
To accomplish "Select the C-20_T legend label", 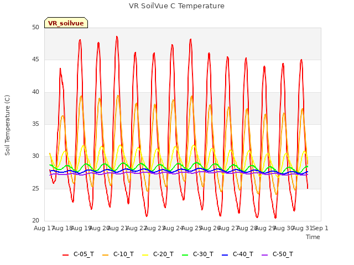I will (163, 254).
